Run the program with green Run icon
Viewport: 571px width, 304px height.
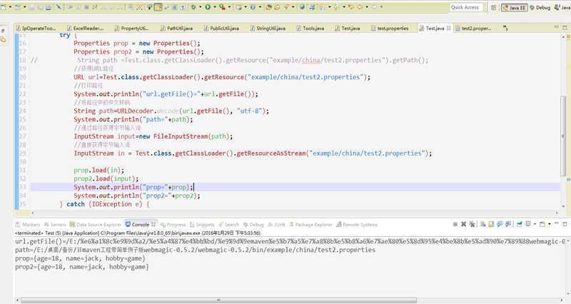click(208, 7)
